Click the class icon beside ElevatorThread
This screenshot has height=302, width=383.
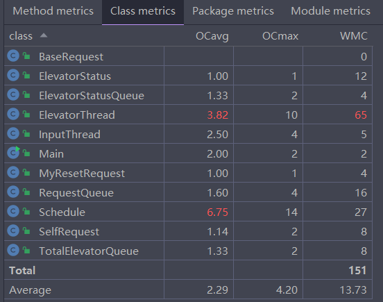click(x=13, y=114)
